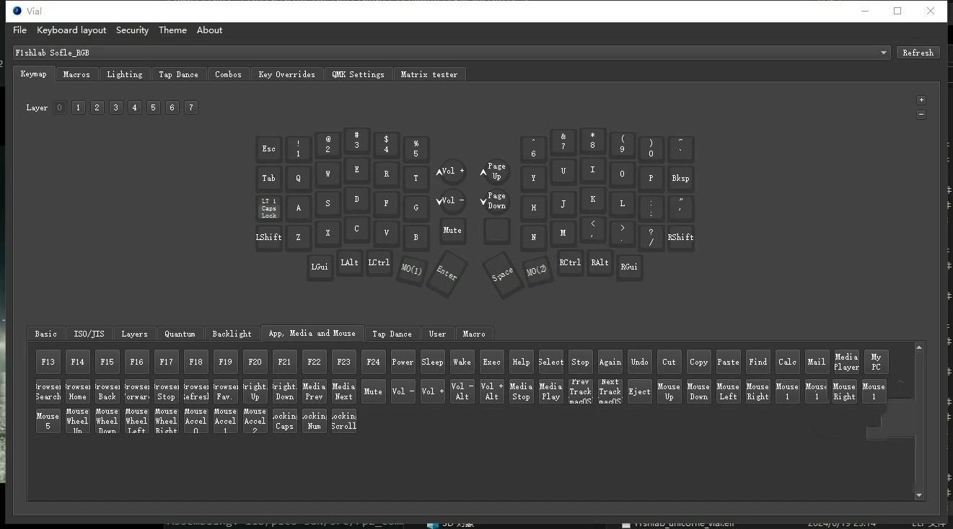Click the Space thumb key

(502, 273)
